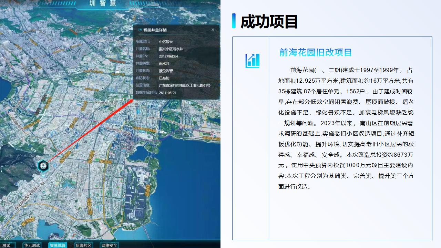Click the 中亿智云 department value
This screenshot has height=248, width=441.
click(166, 42)
